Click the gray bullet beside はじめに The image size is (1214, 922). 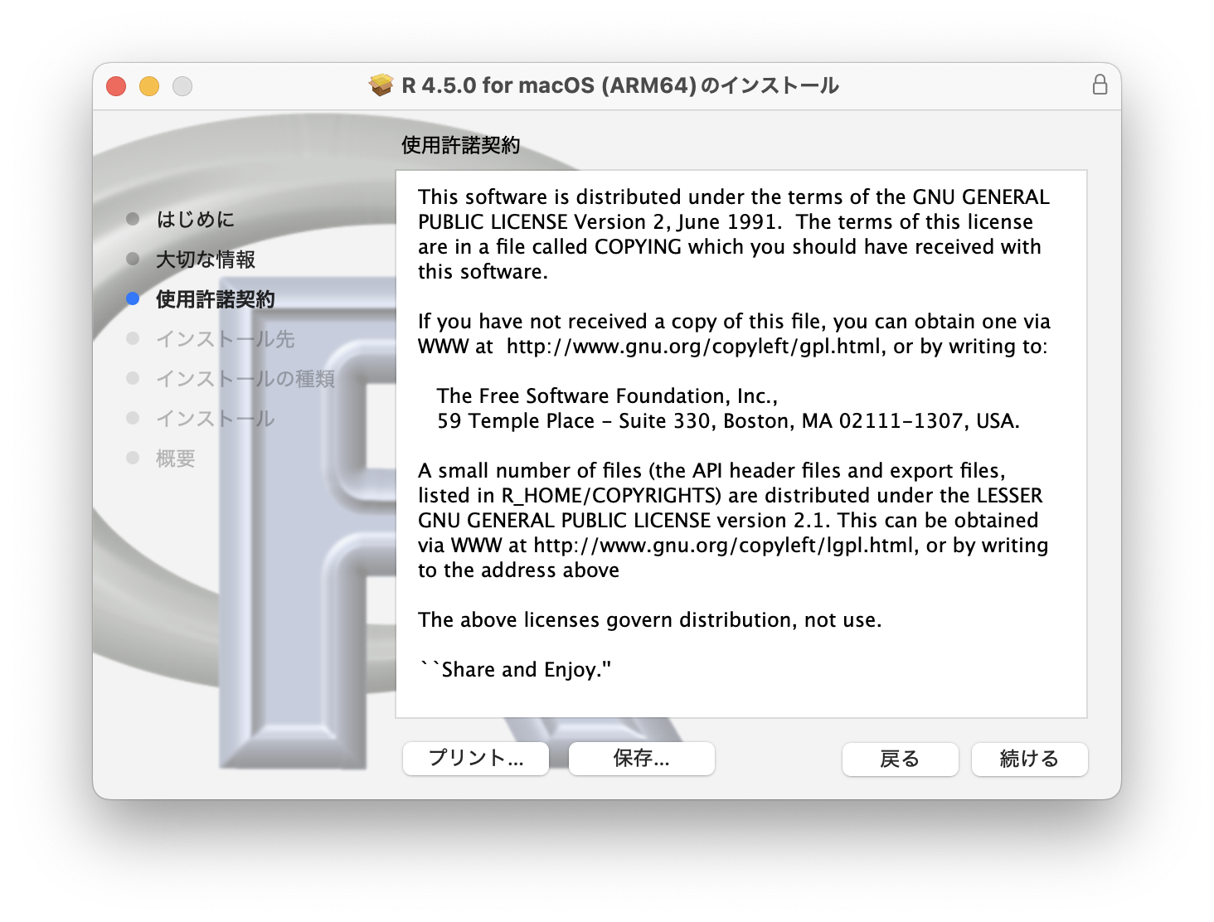coord(133,219)
